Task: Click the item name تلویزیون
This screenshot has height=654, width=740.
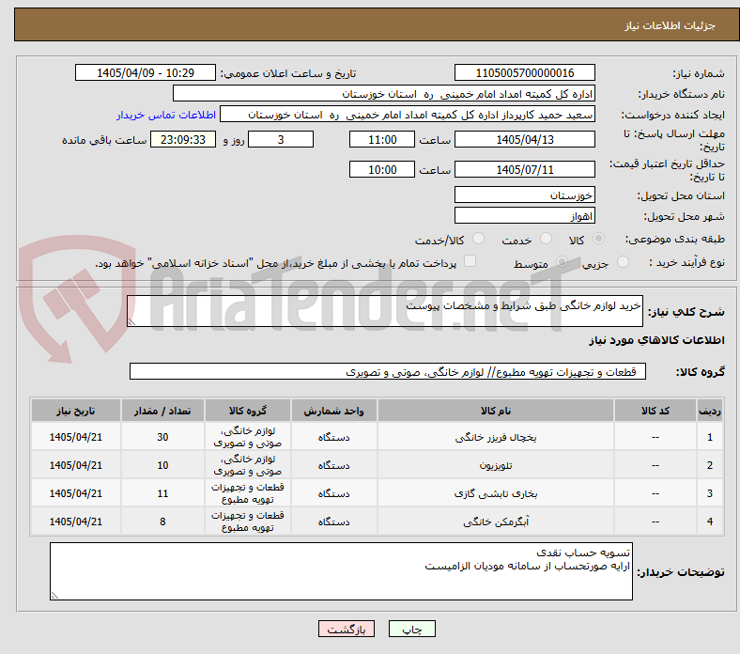Action: [x=496, y=465]
